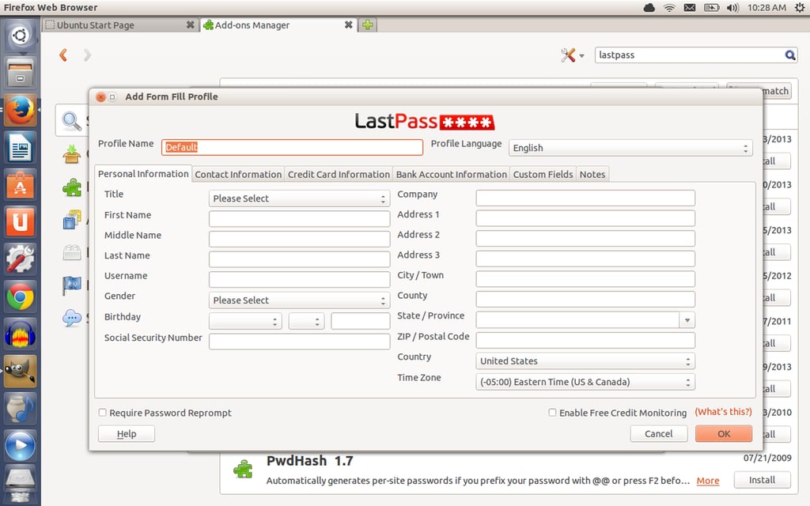810x506 pixels.
Task: Open the music note player launcher icon
Action: click(20, 409)
